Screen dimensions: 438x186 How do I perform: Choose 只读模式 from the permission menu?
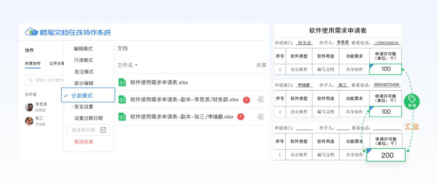pos(84,60)
